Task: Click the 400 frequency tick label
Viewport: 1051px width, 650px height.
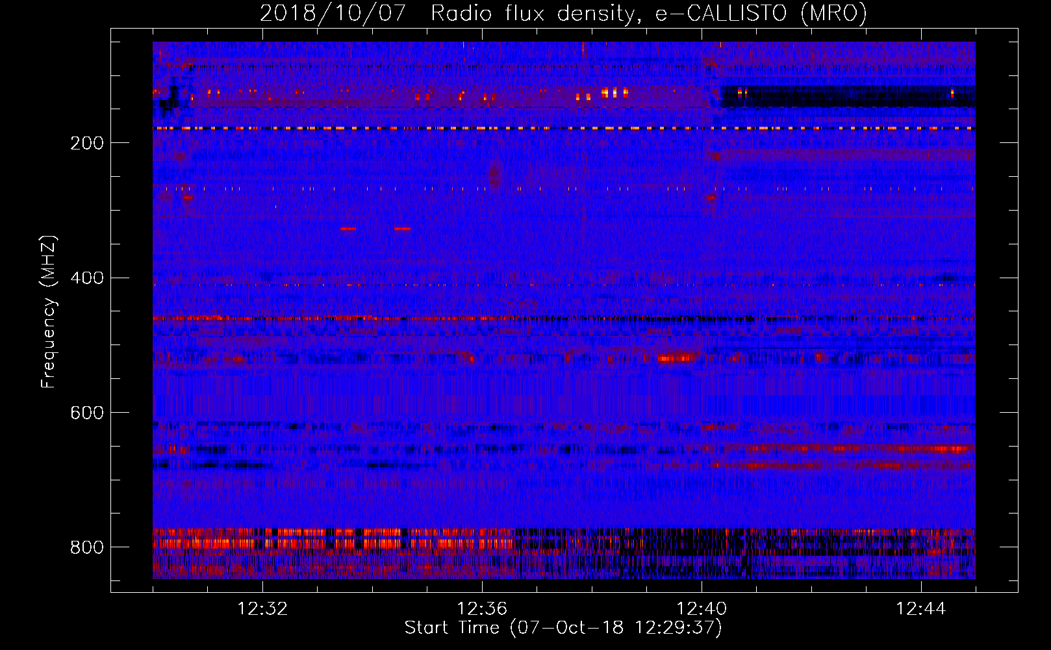Action: (87, 278)
